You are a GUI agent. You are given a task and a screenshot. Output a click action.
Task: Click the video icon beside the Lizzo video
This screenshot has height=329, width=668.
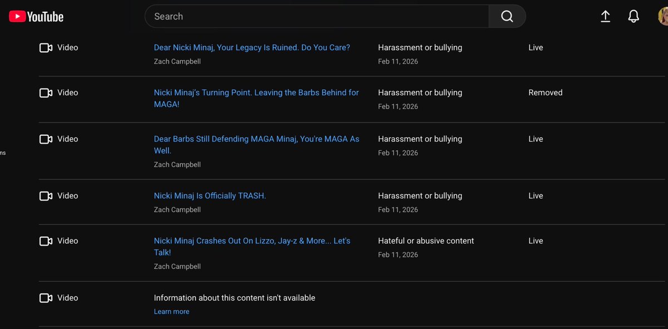(46, 240)
